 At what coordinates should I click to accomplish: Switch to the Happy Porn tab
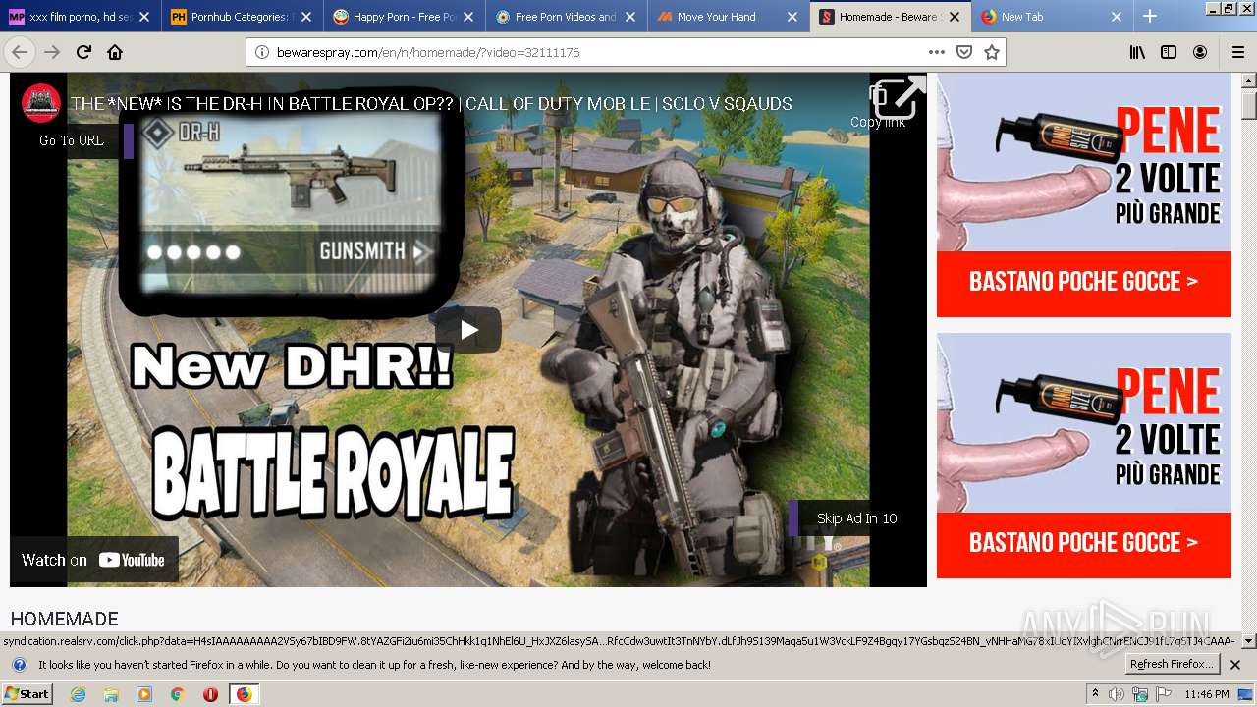point(404,17)
